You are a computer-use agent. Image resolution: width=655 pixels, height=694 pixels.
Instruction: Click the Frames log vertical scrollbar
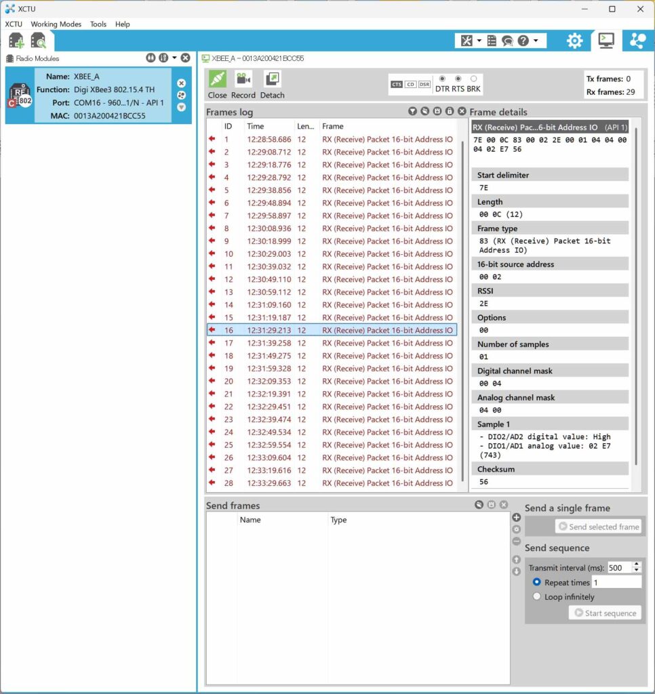[x=462, y=310]
